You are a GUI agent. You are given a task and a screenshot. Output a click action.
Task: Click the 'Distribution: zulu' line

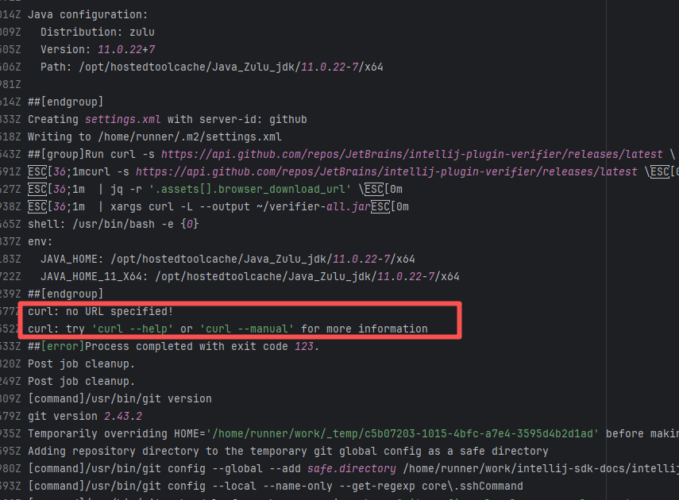[x=97, y=32]
